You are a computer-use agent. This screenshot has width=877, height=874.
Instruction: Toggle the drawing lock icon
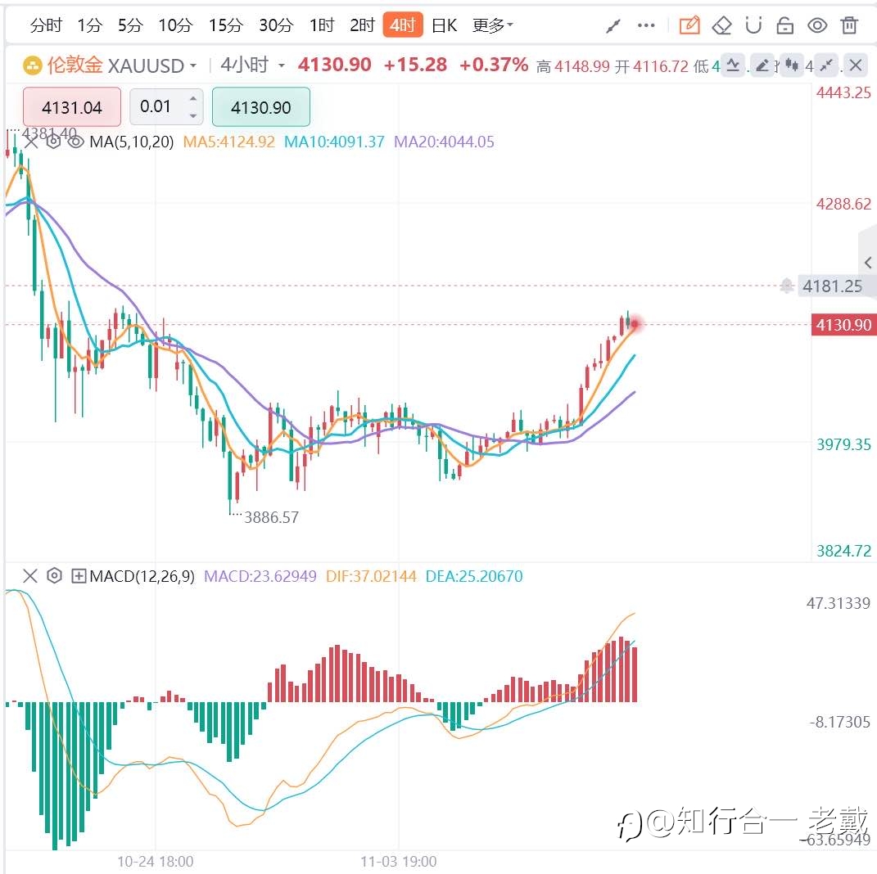coord(784,25)
